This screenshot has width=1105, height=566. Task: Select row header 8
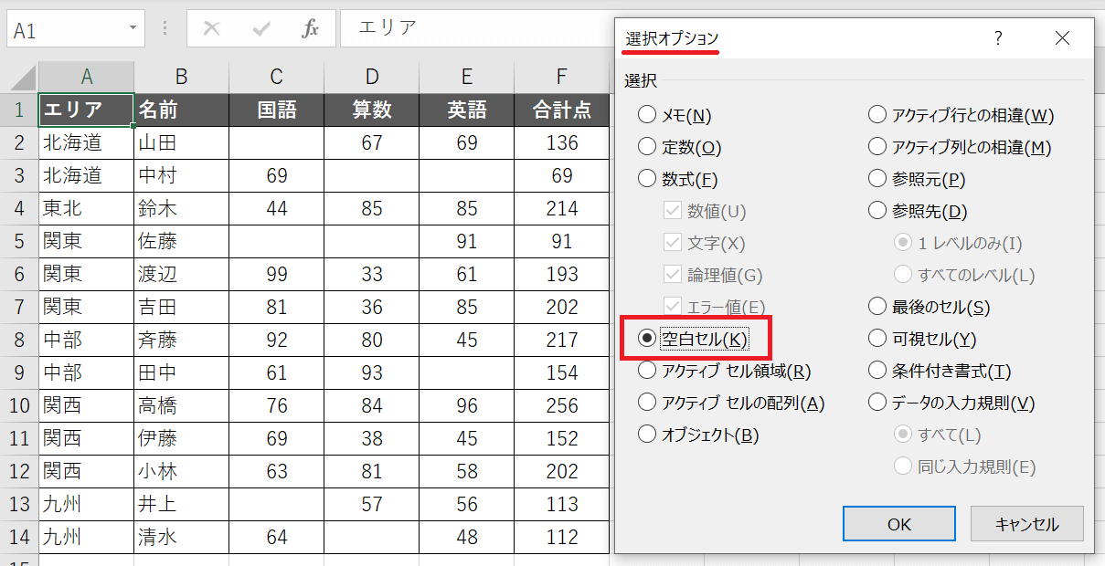click(18, 340)
